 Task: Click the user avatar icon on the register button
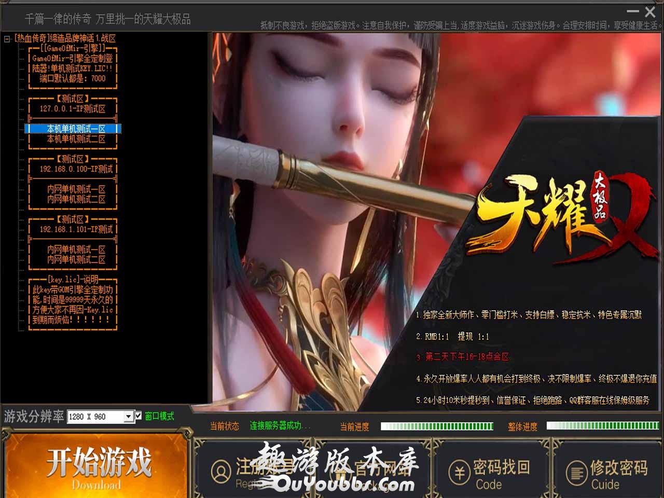click(221, 471)
